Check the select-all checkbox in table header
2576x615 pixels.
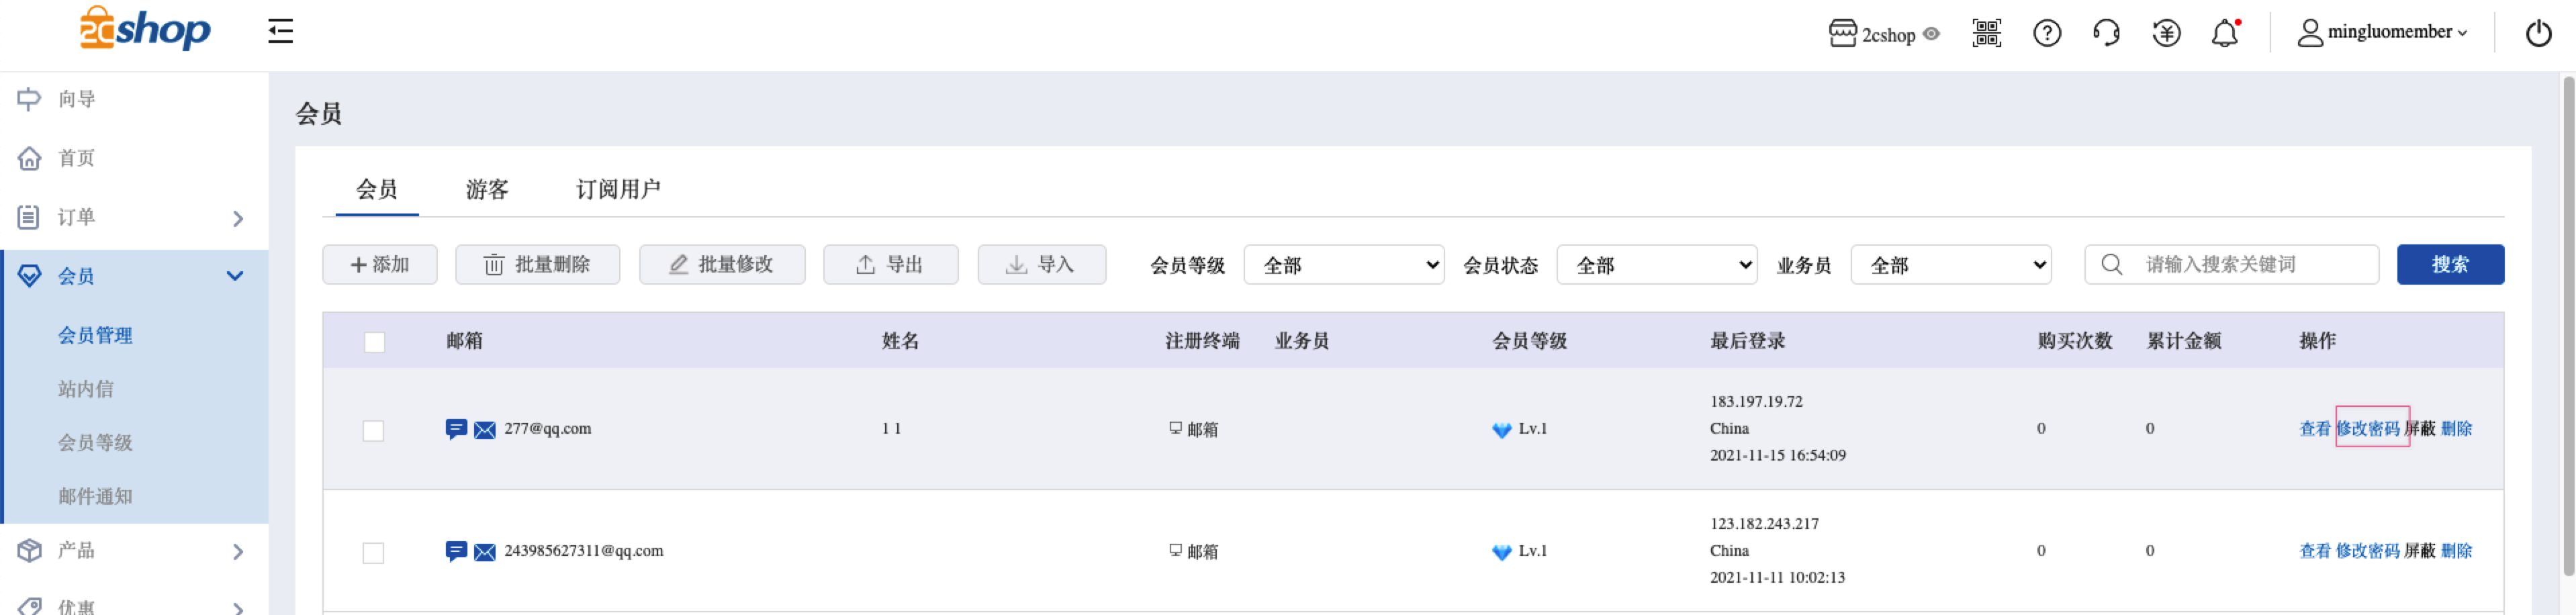[374, 342]
